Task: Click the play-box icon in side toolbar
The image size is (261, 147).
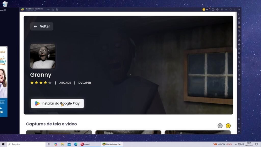Action: (239, 22)
